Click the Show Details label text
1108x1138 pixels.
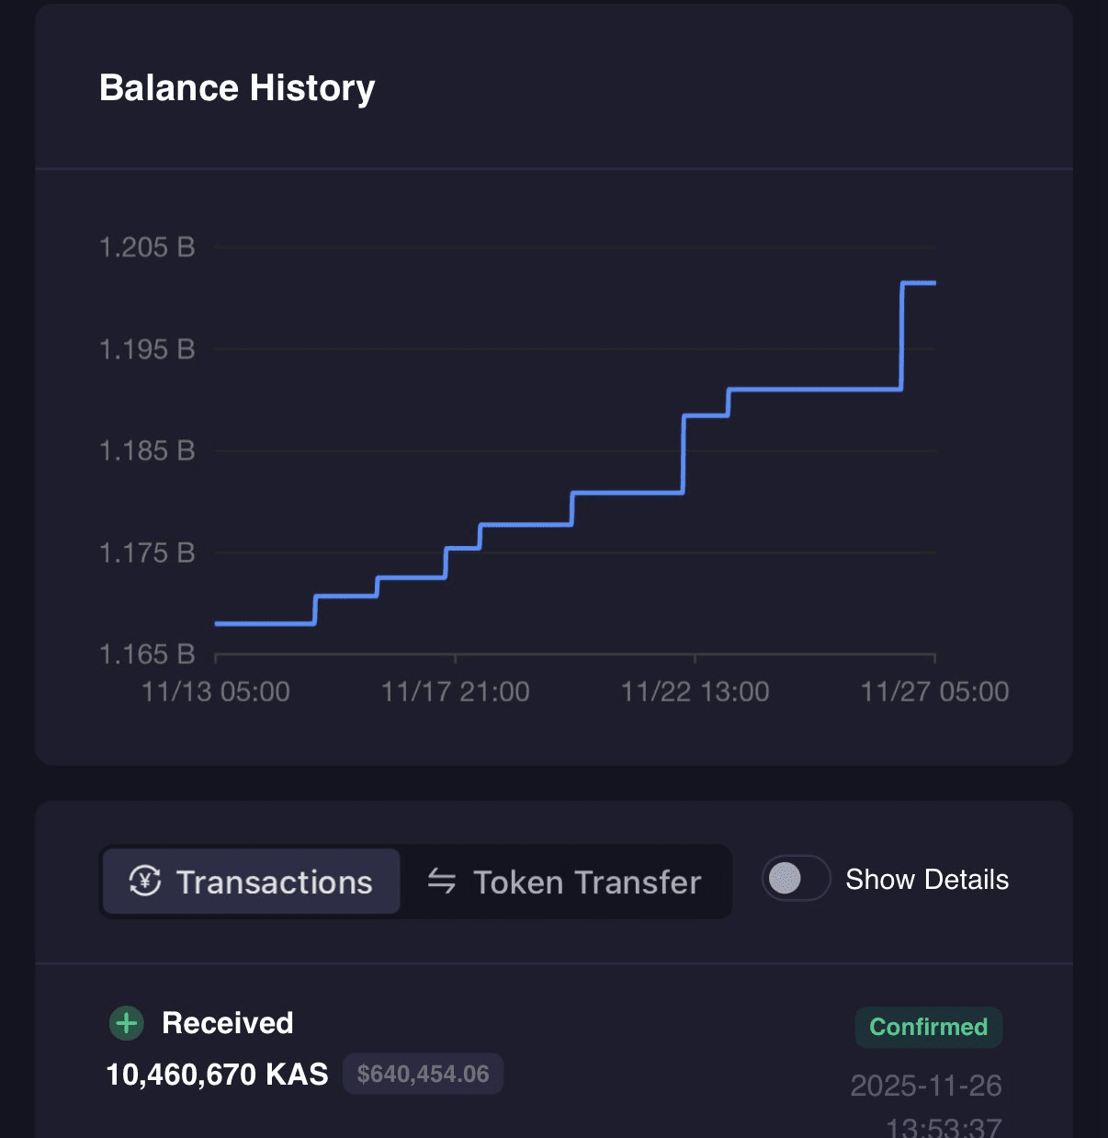click(927, 880)
